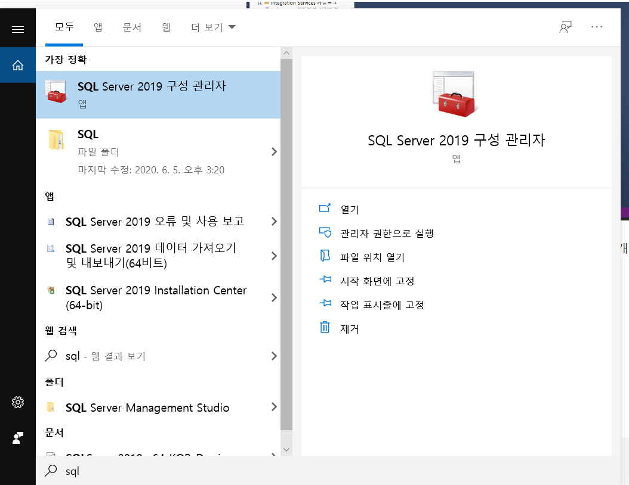Screen dimensions: 629x485
Task: Select the SQL 파일 폴더 result
Action: click(158, 151)
